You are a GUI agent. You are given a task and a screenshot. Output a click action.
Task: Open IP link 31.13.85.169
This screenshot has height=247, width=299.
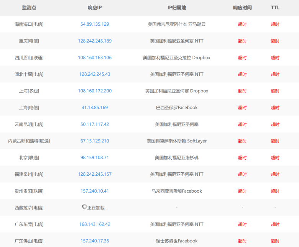click(95, 108)
